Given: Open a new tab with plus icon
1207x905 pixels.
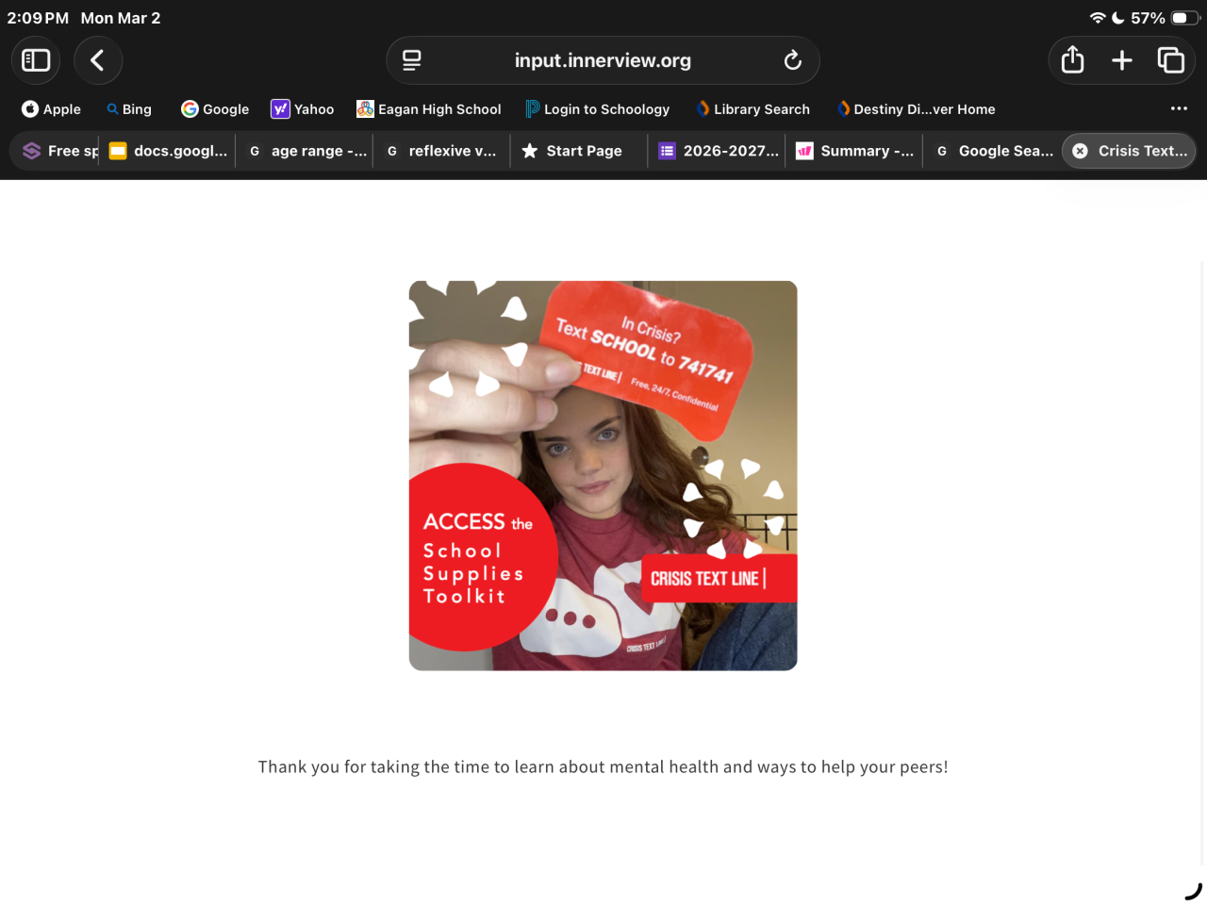Looking at the screenshot, I should pos(1122,60).
